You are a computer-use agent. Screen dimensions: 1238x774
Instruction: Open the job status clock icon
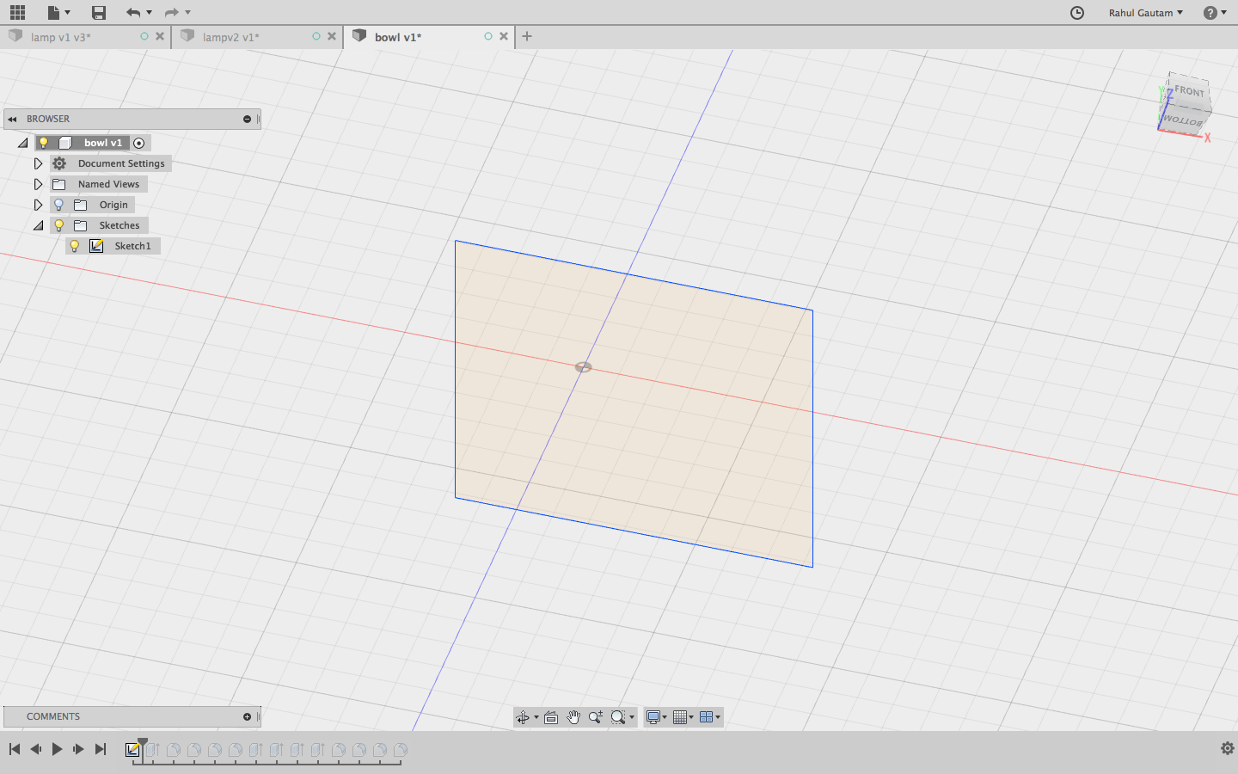1077,12
